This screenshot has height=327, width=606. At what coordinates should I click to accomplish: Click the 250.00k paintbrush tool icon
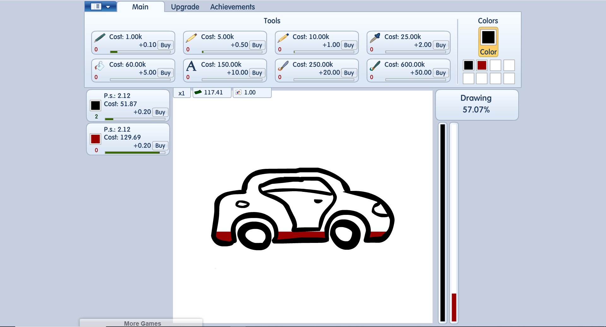pyautogui.click(x=283, y=66)
